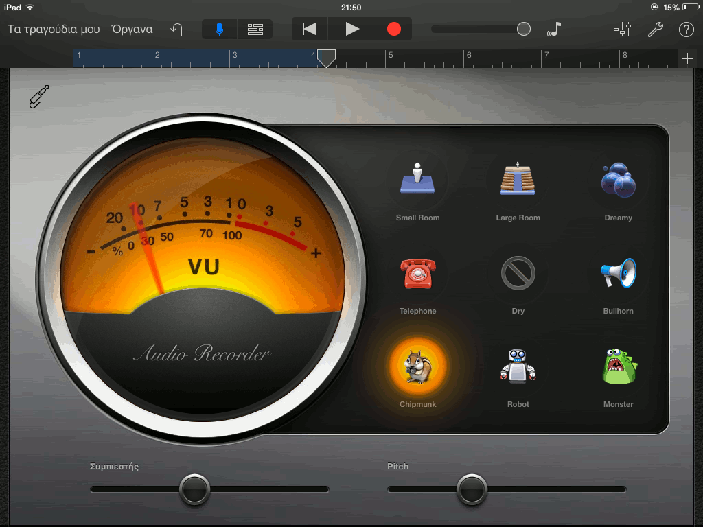Switch to tracks view
703x527 pixels.
tap(255, 30)
